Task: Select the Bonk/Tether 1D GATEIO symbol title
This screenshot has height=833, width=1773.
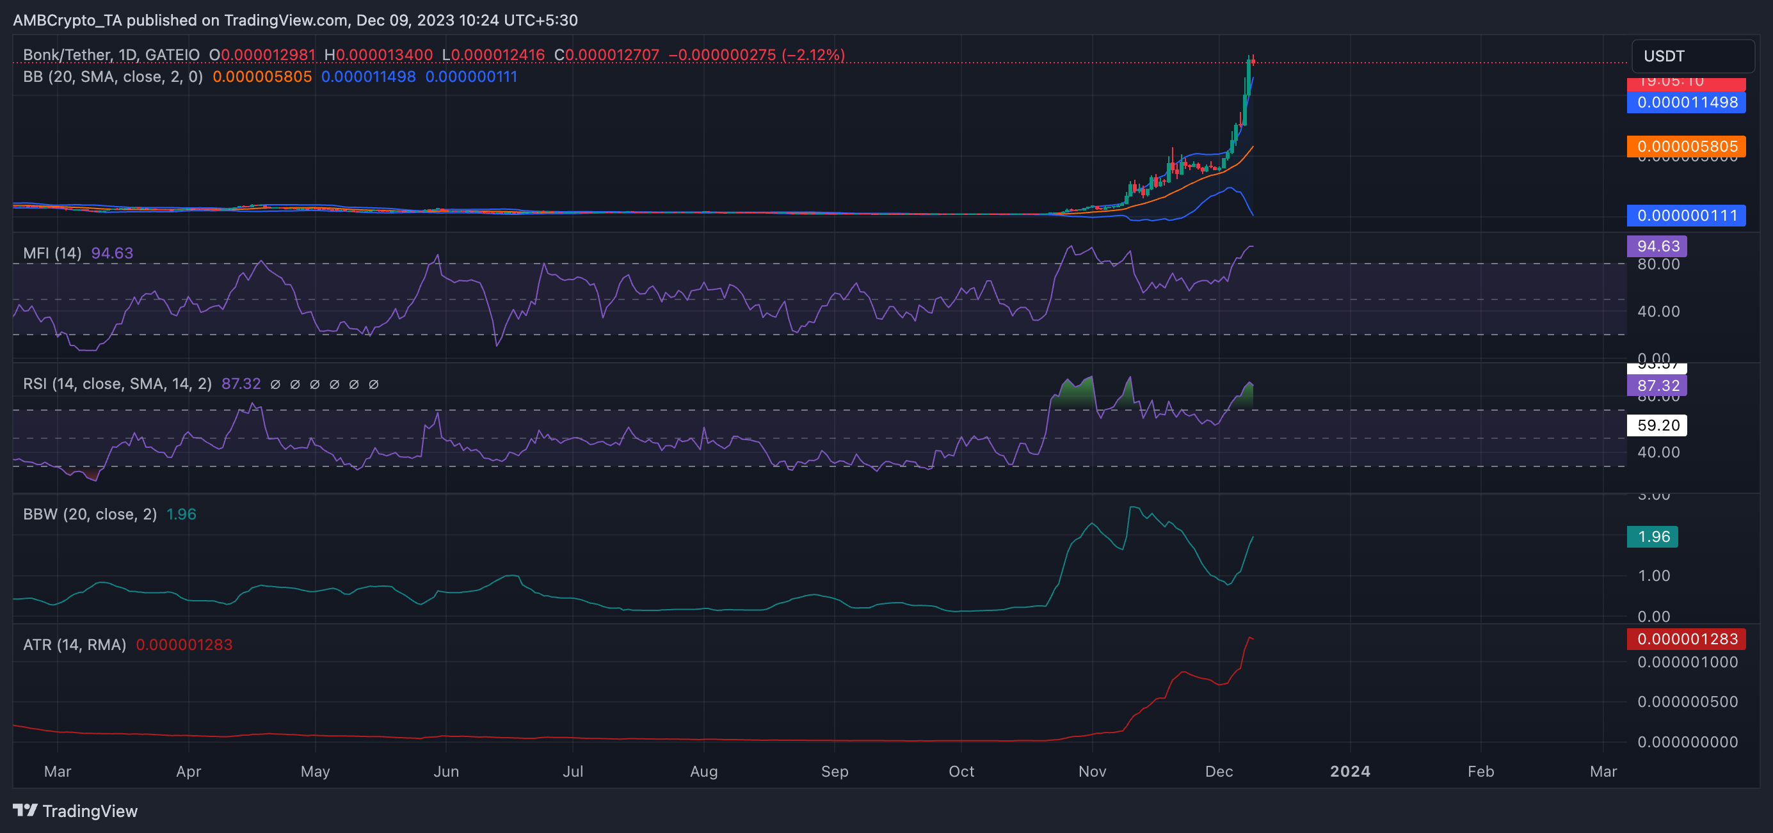Action: (111, 54)
